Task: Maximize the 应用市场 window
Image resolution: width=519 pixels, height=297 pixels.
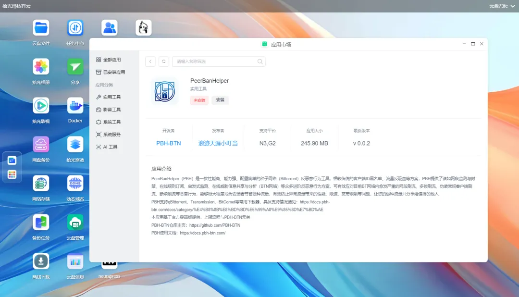Action: (473, 44)
